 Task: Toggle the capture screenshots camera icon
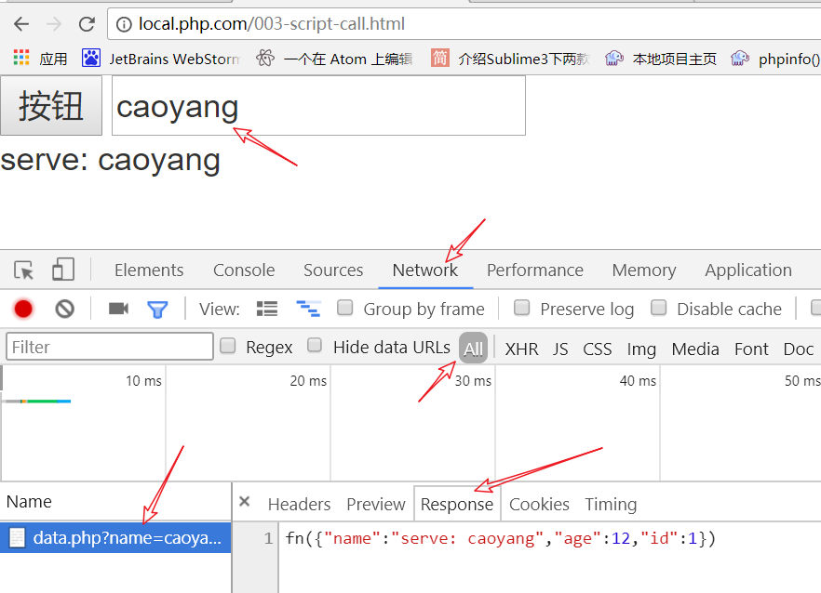tap(118, 309)
